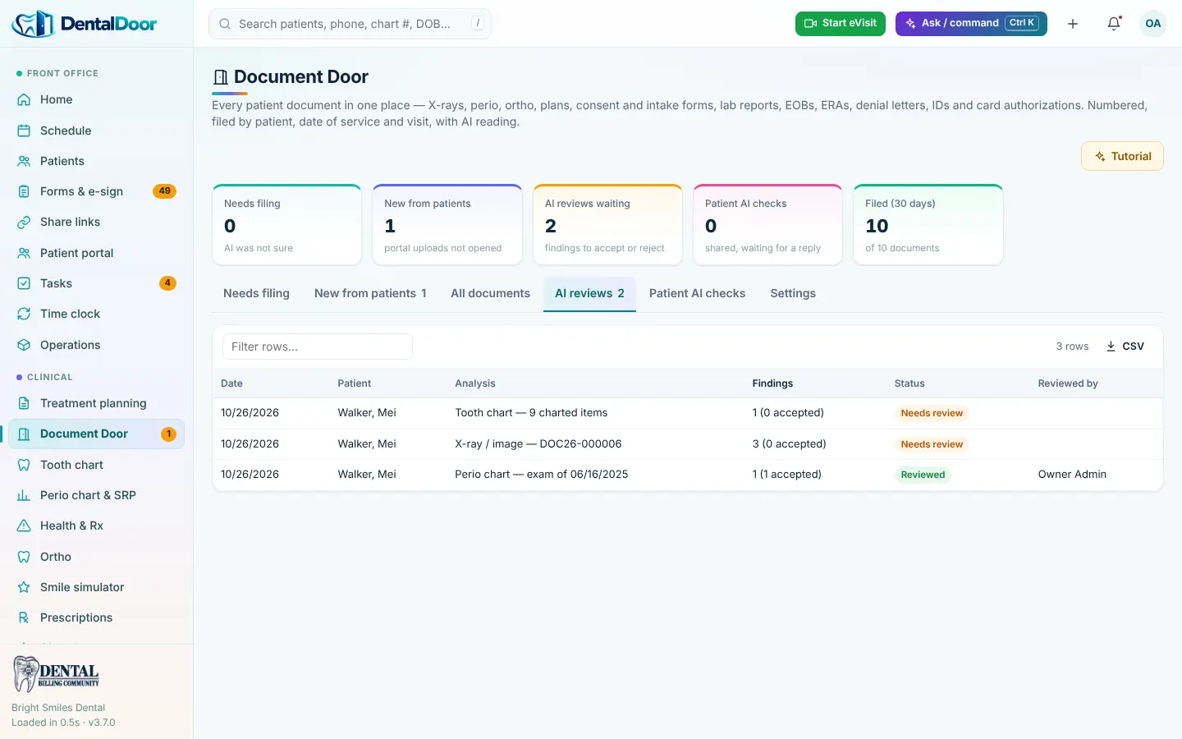
Task: Open Prescriptions in the sidebar
Action: pos(96,617)
